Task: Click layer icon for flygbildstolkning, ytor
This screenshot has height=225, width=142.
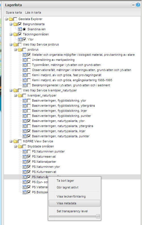Action: [x=24, y=100]
